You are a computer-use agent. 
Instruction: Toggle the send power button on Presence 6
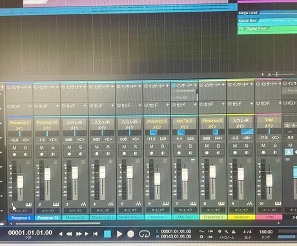[x=201, y=104]
